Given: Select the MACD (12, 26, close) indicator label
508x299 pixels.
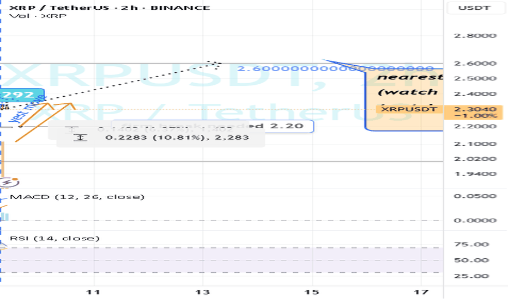Looking at the screenshot, I should pyautogui.click(x=77, y=197).
